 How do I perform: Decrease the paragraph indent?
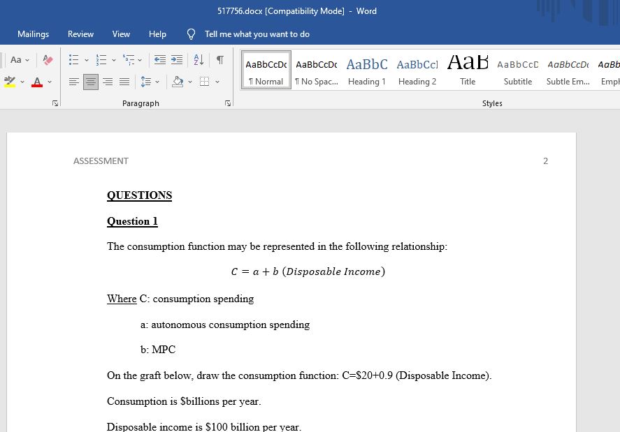click(160, 60)
